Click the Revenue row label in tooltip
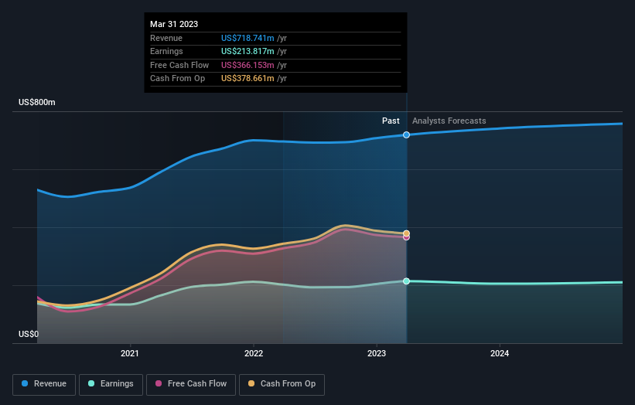This screenshot has height=405, width=635. point(166,38)
